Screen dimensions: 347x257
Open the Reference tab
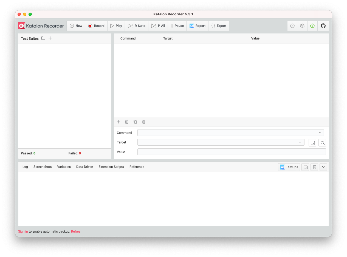[137, 167]
